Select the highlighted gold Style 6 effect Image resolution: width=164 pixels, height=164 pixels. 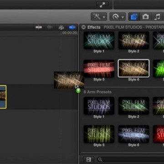coord(133,68)
